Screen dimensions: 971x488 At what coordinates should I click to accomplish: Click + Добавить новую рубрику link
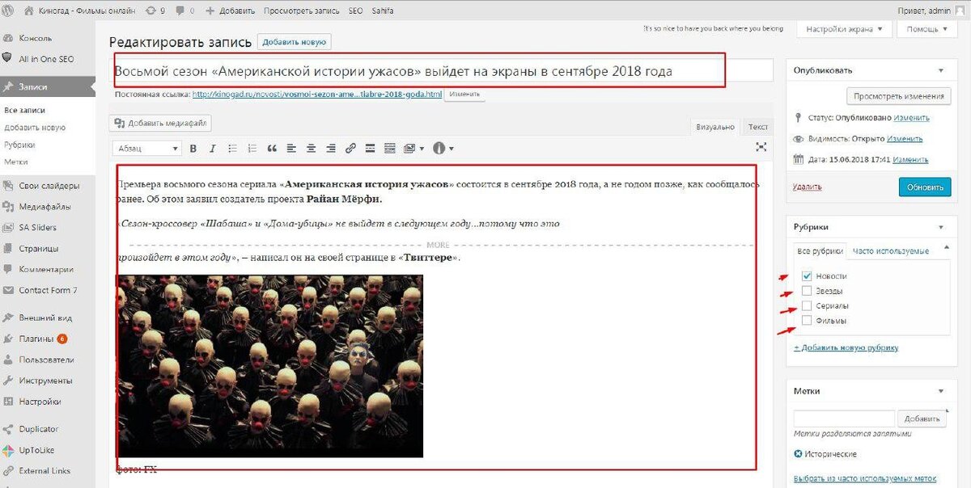pos(846,347)
